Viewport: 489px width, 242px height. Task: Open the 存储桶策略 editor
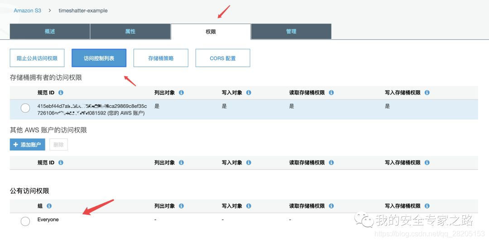(x=161, y=58)
